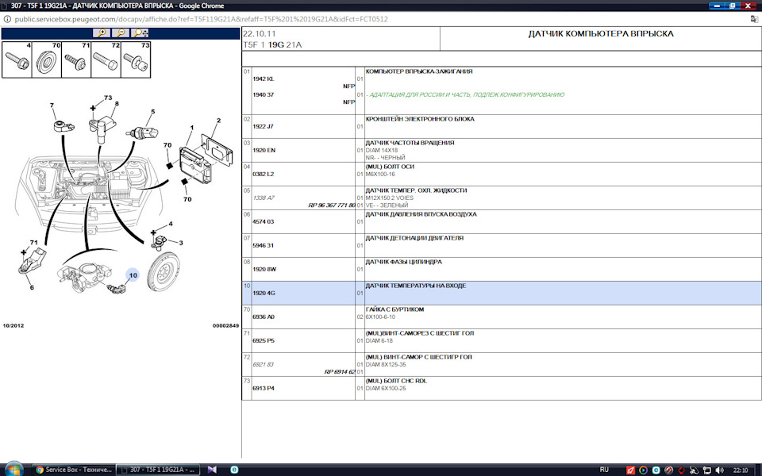Zoom in on the parts diagram
The image size is (762, 476).
point(102,33)
